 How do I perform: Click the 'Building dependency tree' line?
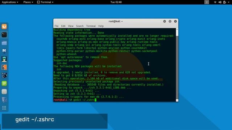(x=72, y=30)
